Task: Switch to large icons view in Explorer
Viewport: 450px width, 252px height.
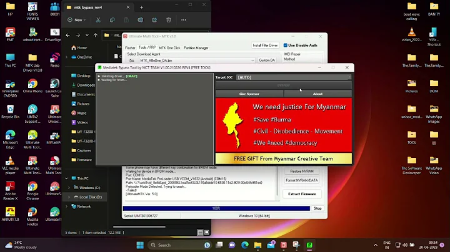Action: (x=207, y=233)
